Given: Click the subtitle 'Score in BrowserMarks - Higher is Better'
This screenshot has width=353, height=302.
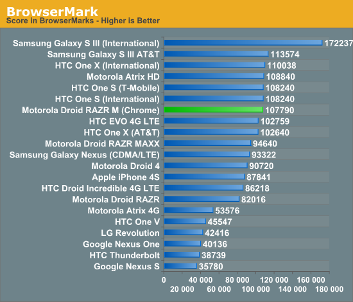Looking at the screenshot, I should (83, 21).
